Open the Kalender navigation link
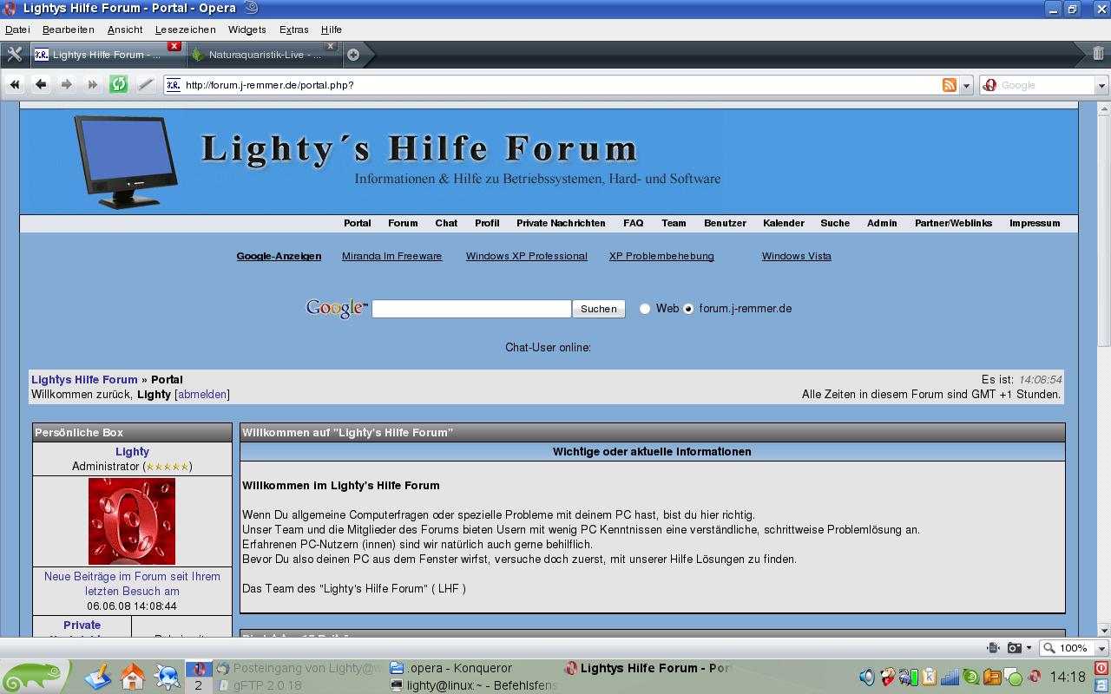 tap(784, 223)
